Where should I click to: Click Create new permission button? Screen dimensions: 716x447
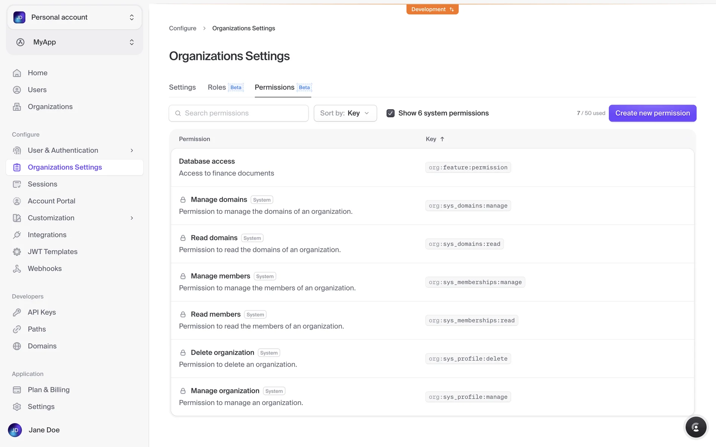pyautogui.click(x=652, y=113)
